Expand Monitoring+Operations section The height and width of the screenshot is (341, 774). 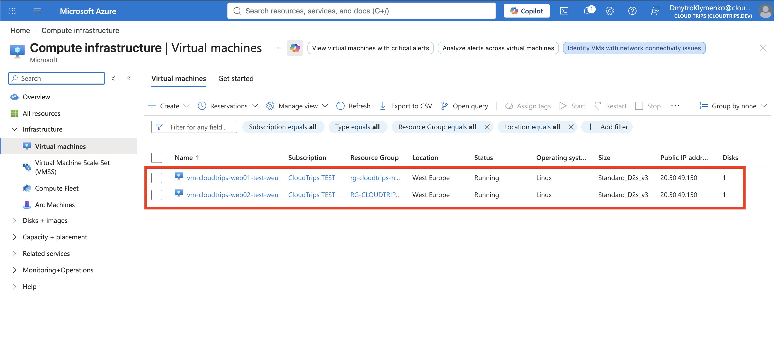(14, 270)
